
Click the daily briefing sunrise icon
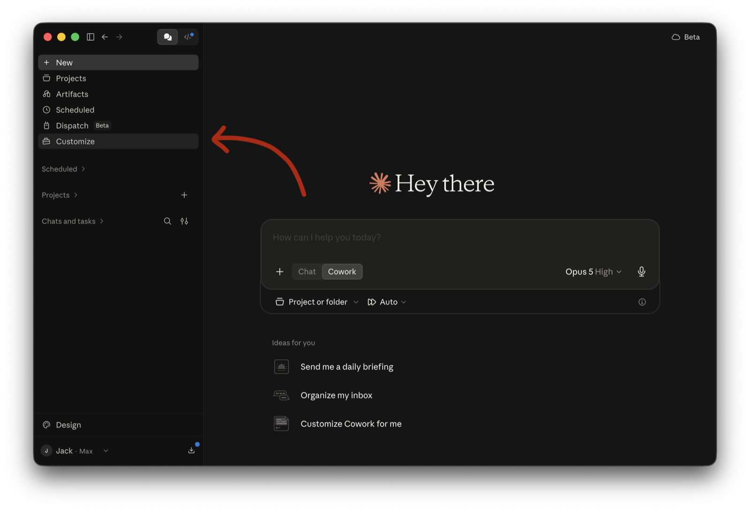281,367
